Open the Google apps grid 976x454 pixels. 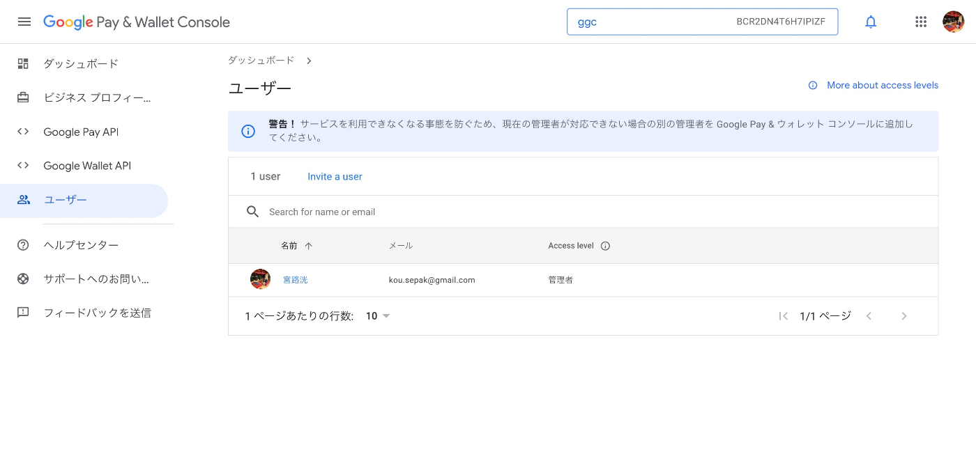[x=921, y=22]
